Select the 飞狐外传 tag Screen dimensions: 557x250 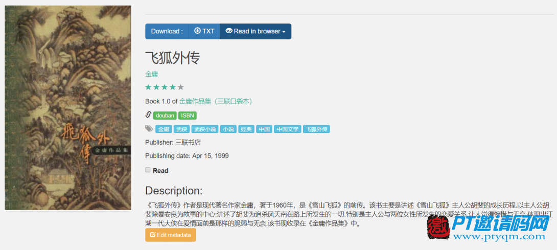pos(316,129)
